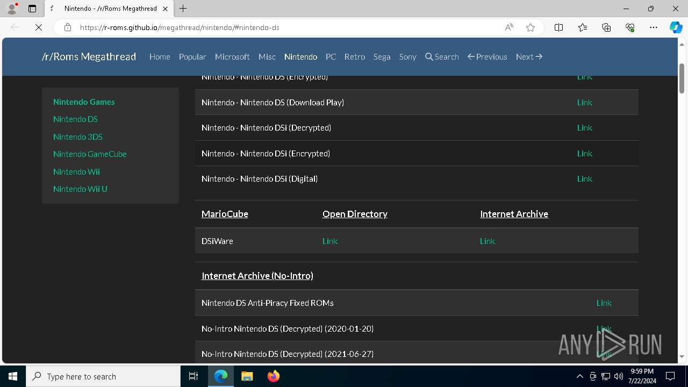Open the Sony nav item

coord(408,56)
